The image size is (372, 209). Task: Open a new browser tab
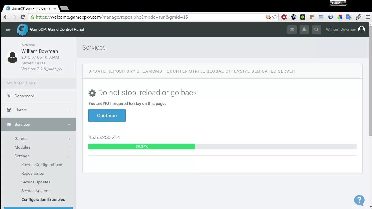(64, 8)
